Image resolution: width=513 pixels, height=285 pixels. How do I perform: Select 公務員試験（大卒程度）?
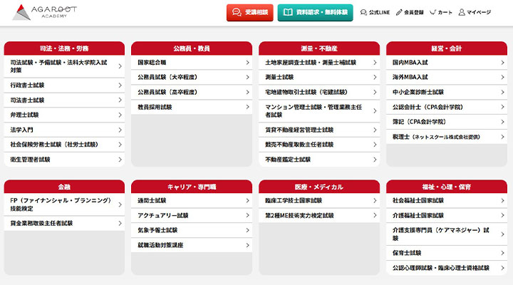point(192,77)
